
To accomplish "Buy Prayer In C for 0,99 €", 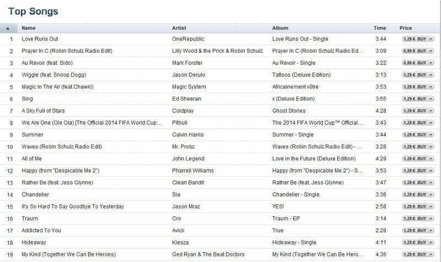I will (414, 51).
